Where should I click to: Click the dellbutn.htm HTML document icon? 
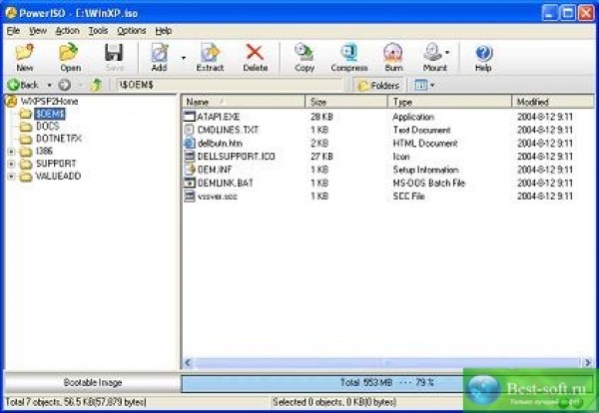pyautogui.click(x=190, y=143)
